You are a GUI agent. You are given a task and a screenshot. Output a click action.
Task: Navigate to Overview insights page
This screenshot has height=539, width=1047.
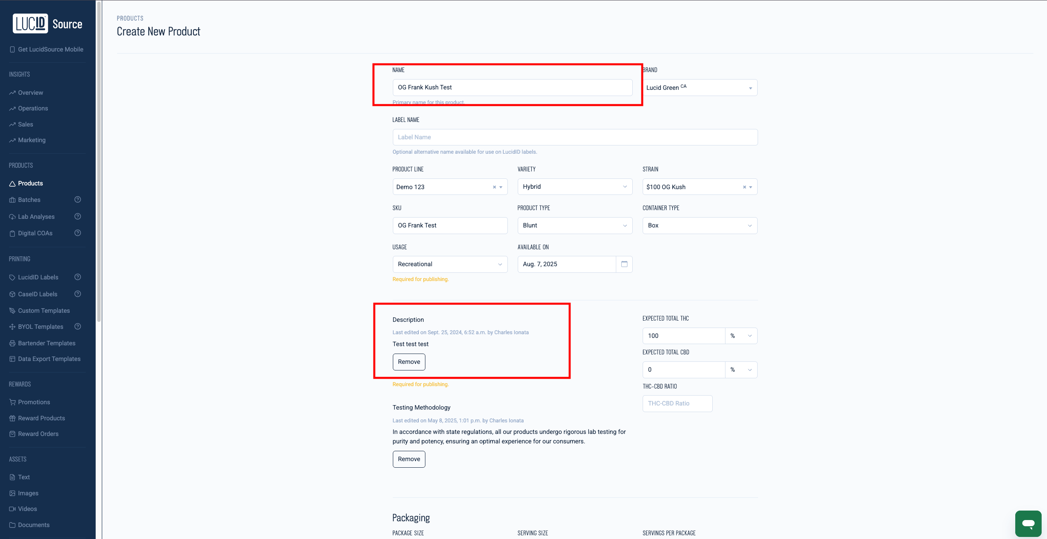pos(31,93)
